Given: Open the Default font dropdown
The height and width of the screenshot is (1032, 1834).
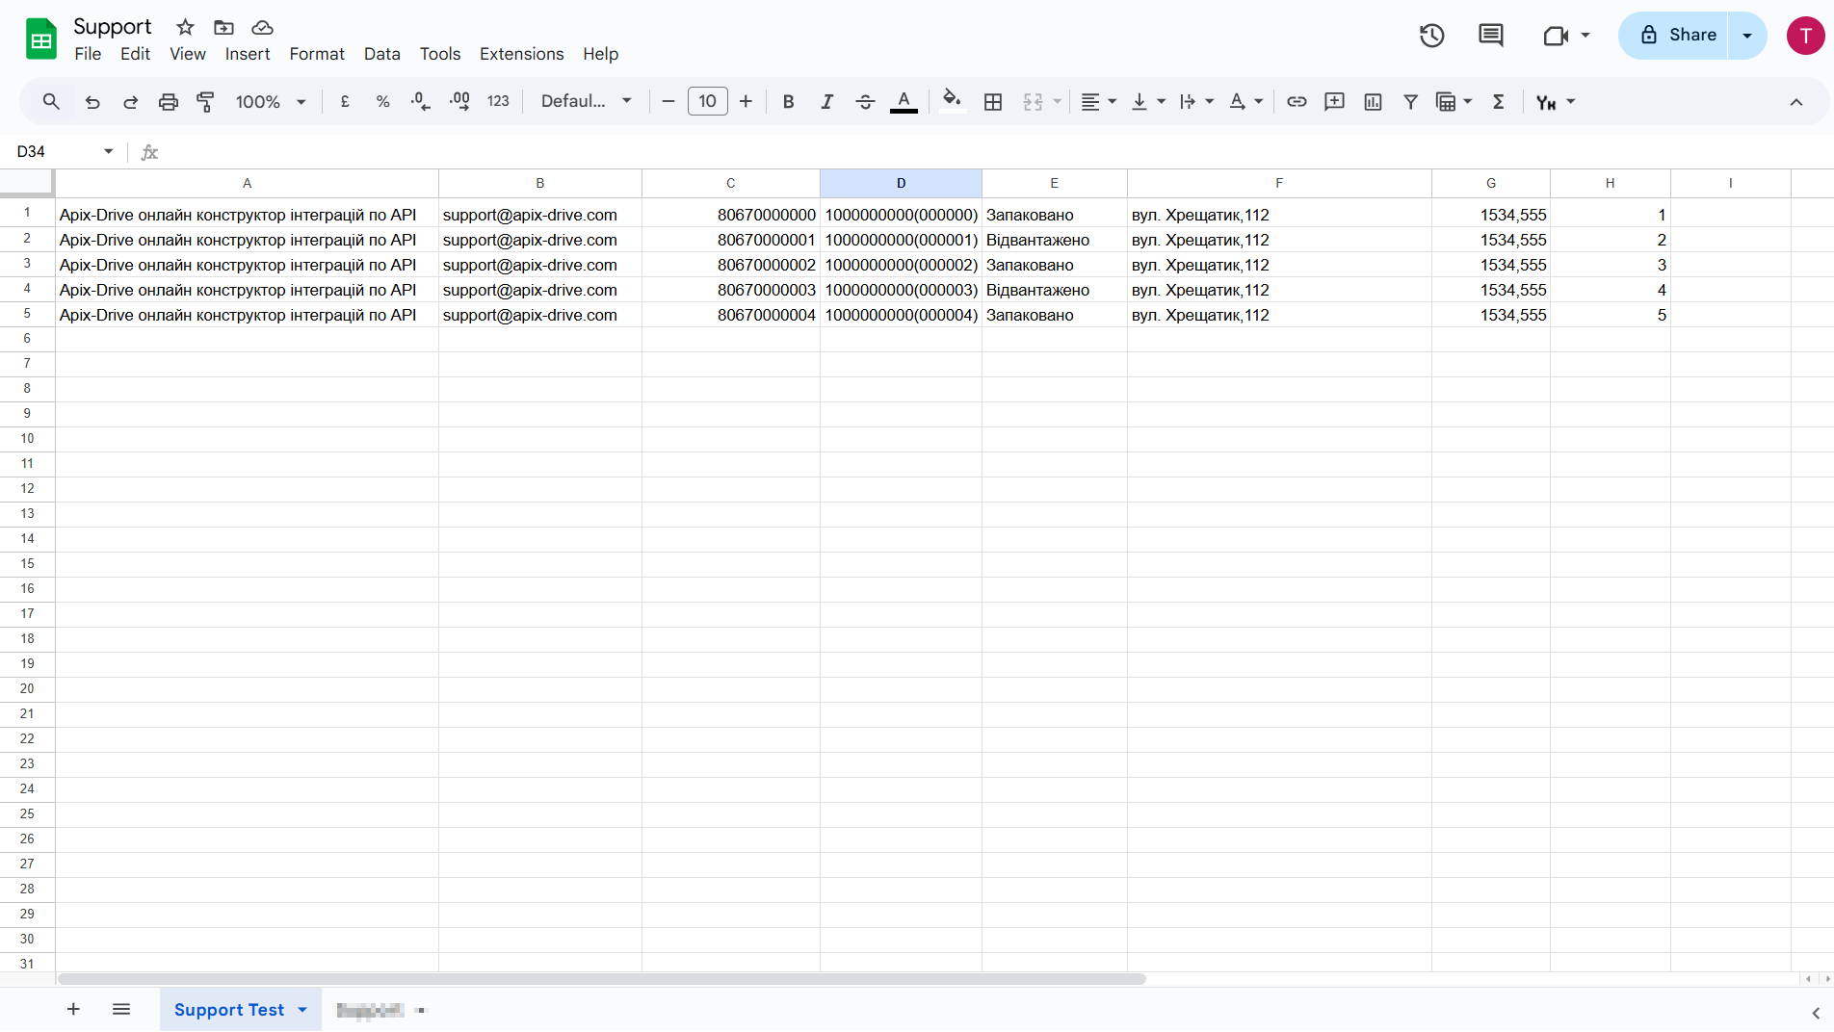Looking at the screenshot, I should (587, 101).
